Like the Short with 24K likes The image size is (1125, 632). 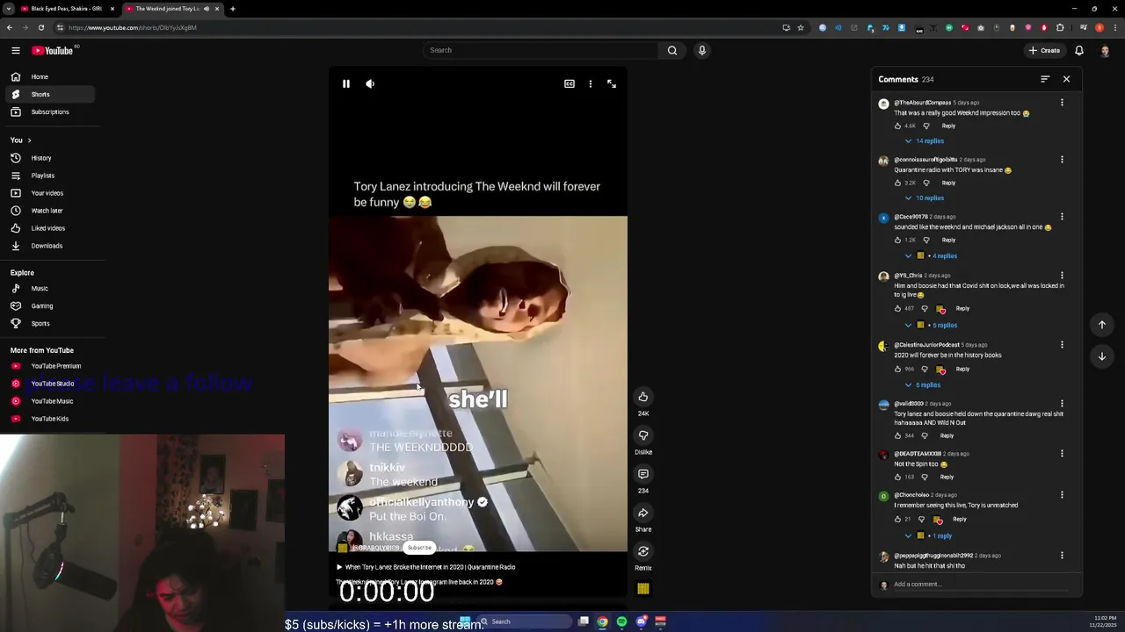click(x=643, y=397)
